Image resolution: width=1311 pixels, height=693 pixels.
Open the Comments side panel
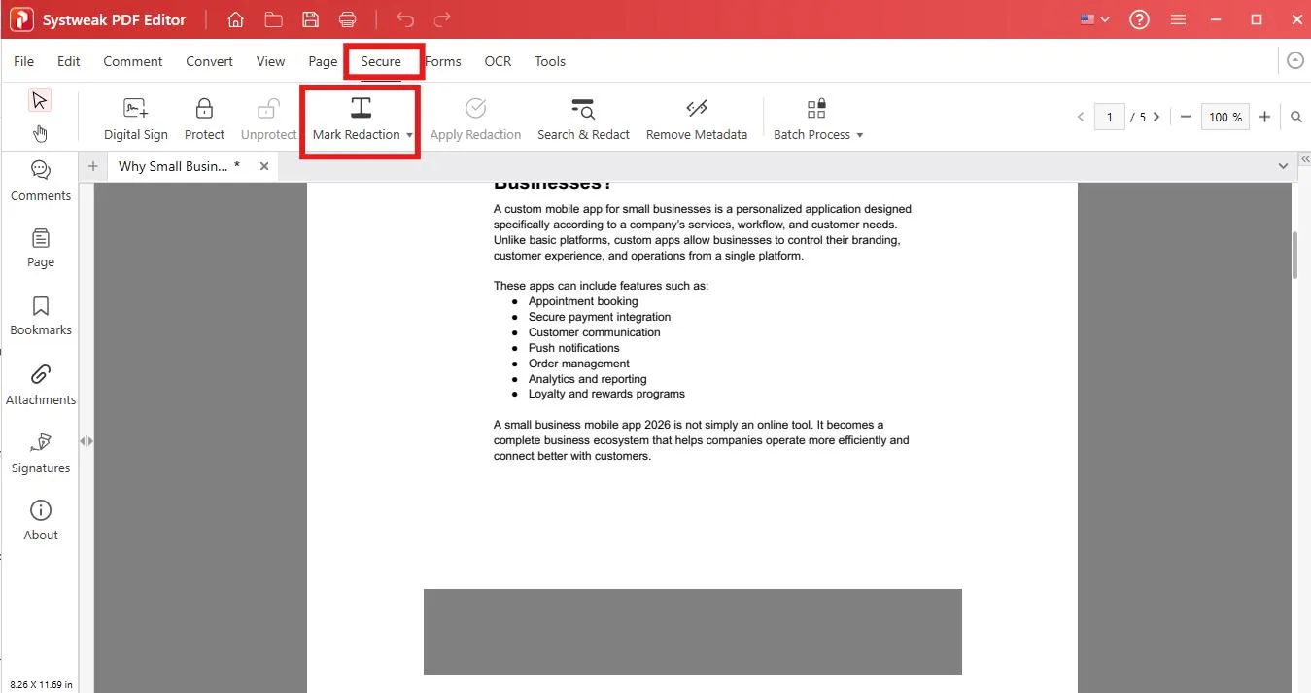point(41,182)
